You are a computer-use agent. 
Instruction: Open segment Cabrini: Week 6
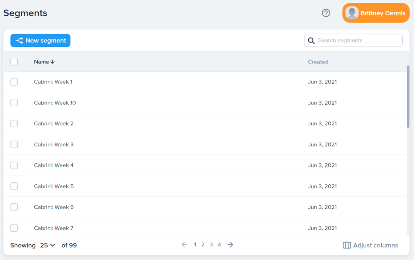pyautogui.click(x=54, y=207)
